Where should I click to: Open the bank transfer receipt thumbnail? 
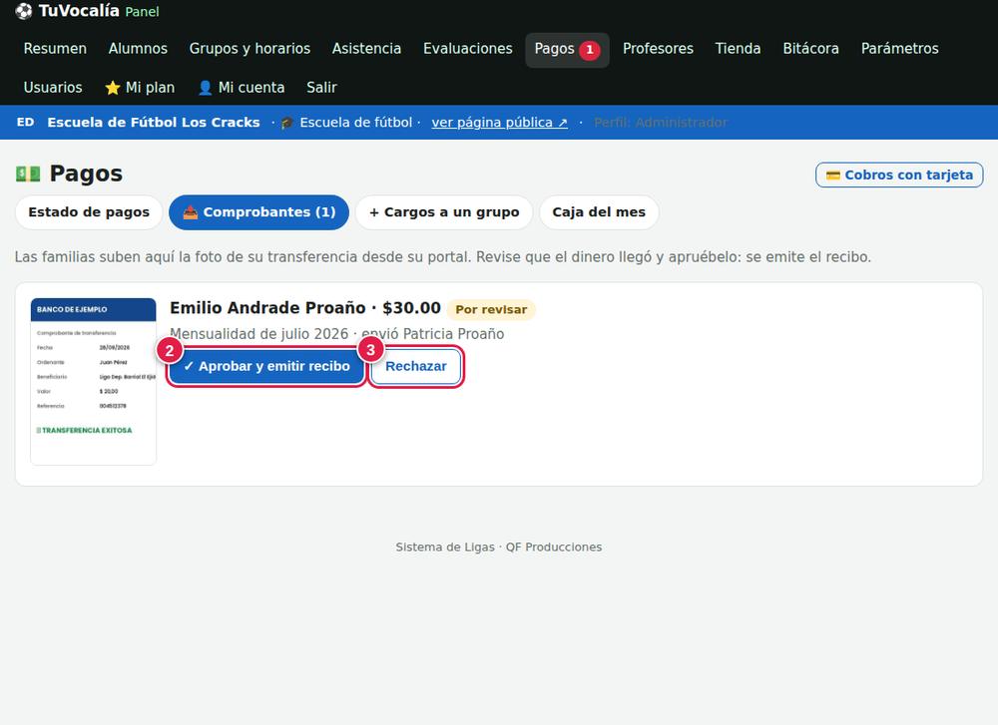click(x=93, y=382)
